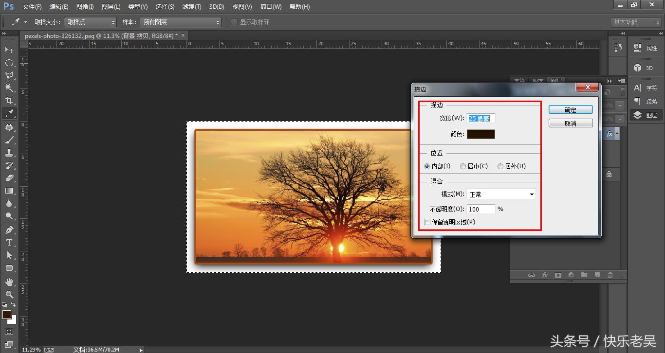The width and height of the screenshot is (665, 353).
Task: Choose the Zoom tool
Action: [x=9, y=294]
